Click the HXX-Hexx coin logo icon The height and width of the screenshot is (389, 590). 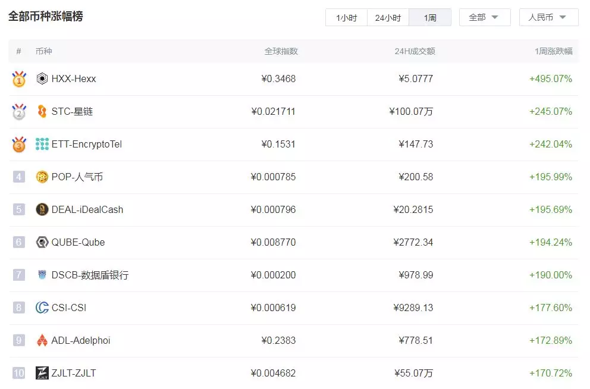pyautogui.click(x=42, y=79)
